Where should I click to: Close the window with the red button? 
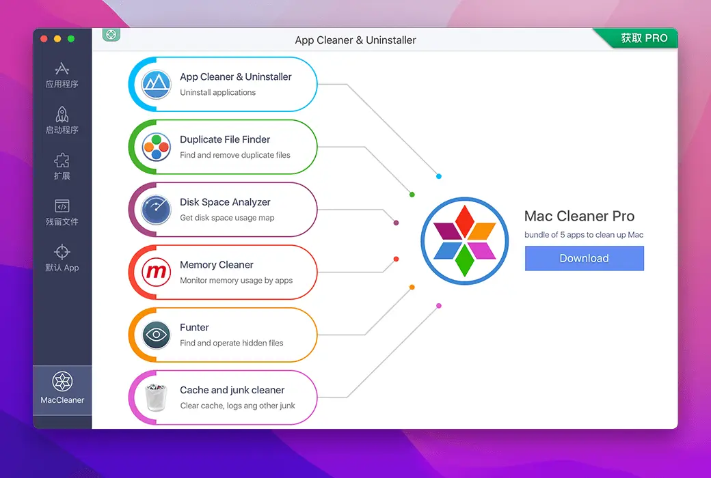click(44, 38)
